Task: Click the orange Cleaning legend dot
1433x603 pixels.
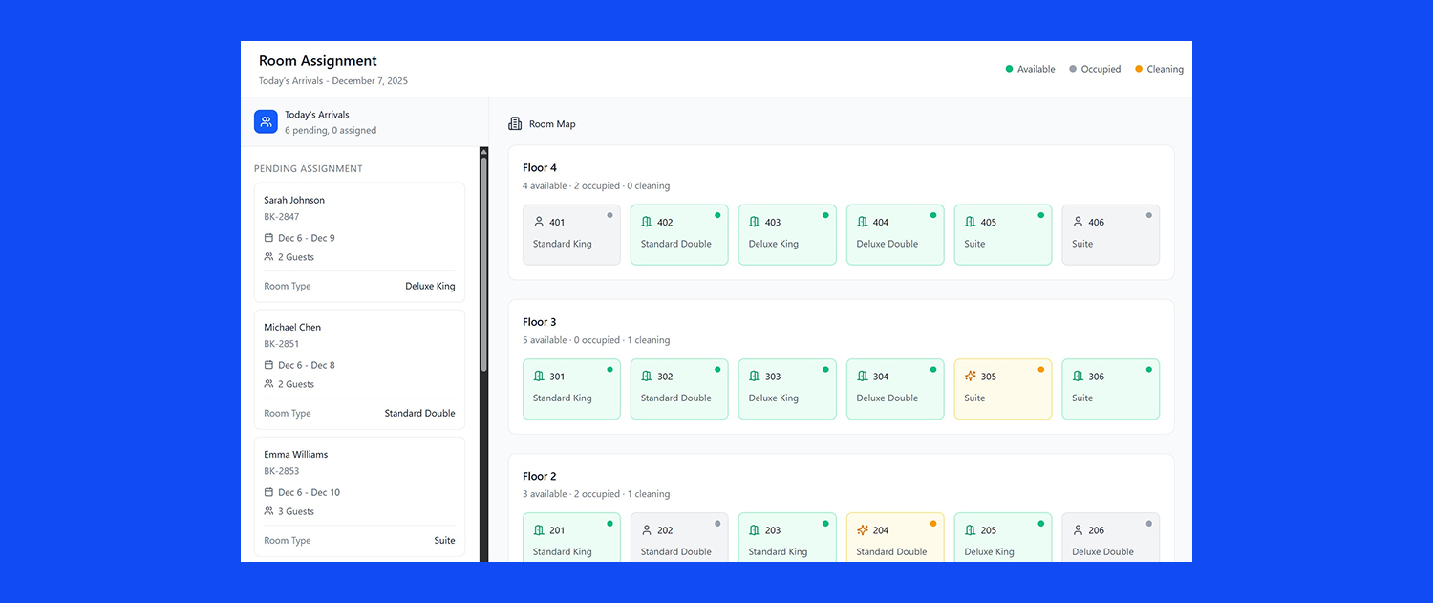Action: 1137,68
